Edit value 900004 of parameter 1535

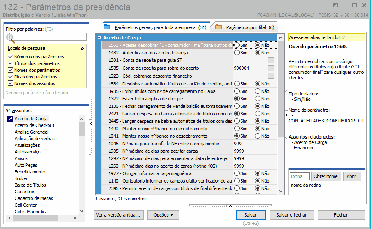click(x=250, y=68)
